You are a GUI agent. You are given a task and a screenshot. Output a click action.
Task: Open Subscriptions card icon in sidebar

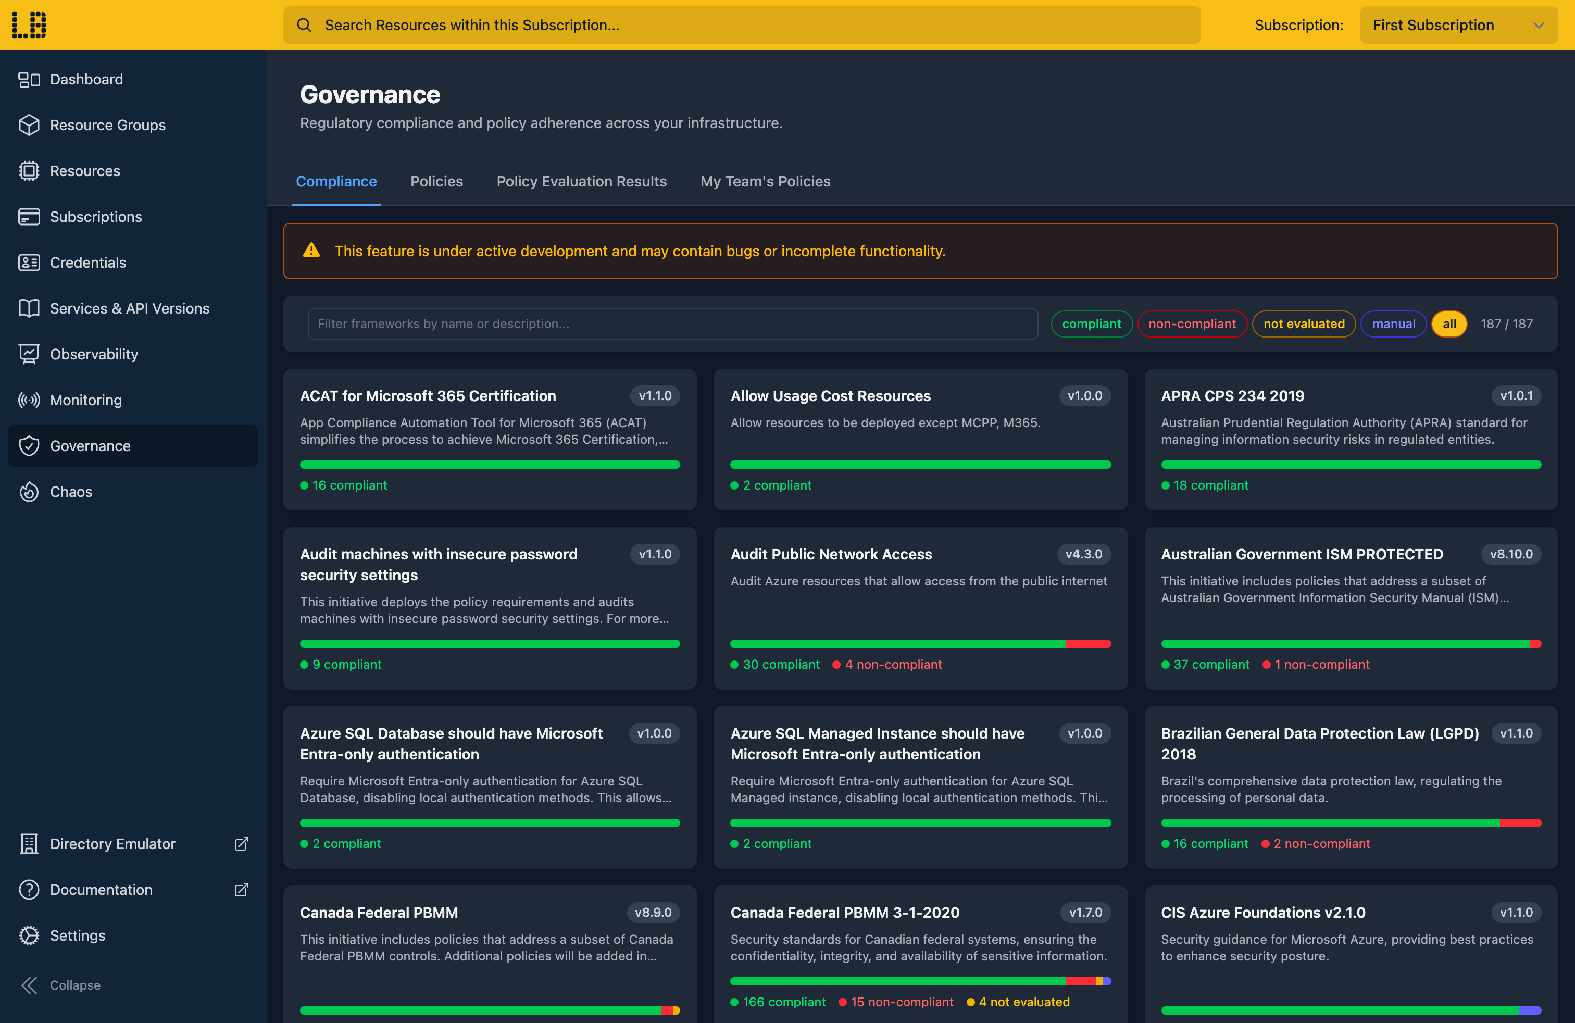(29, 216)
